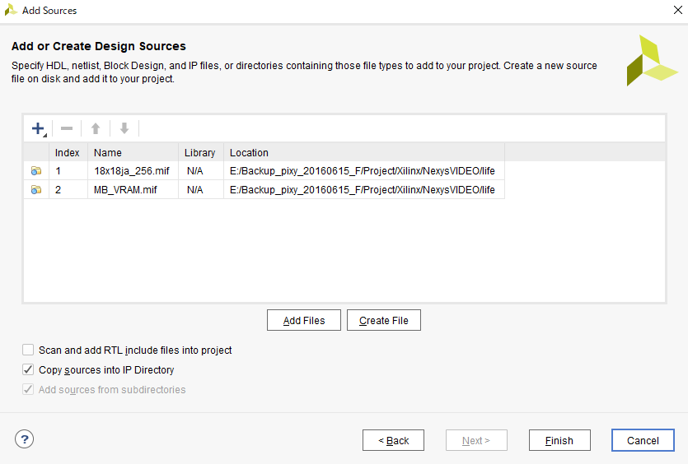Uncheck Copy sources into IP Directory

pyautogui.click(x=28, y=369)
